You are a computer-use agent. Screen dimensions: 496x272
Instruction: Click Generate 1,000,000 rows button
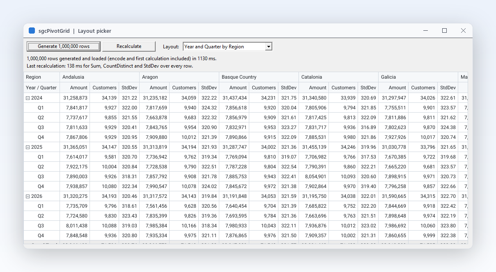pos(64,46)
